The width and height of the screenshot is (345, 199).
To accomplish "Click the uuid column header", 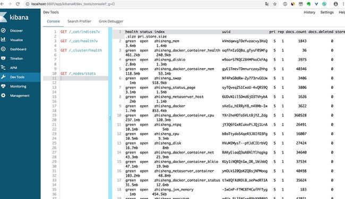I will tap(226, 32).
